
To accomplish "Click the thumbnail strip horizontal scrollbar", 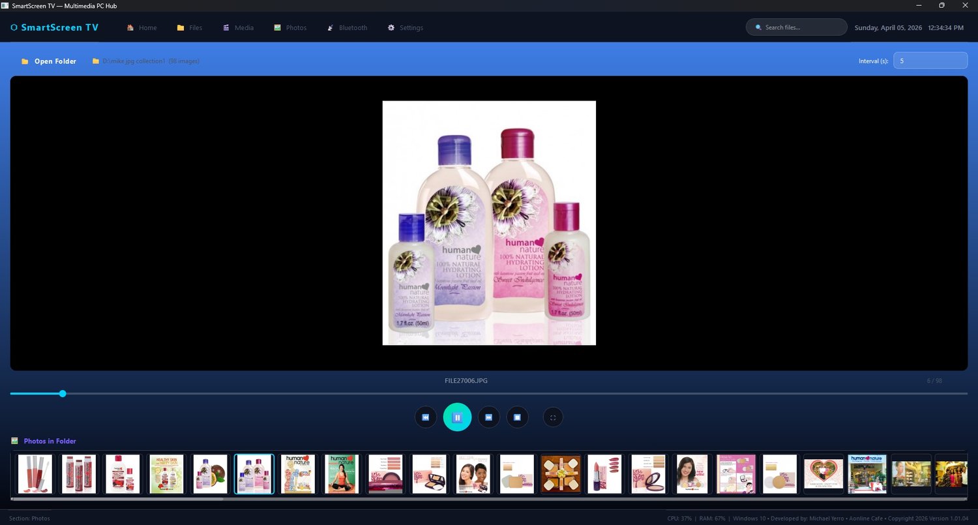I will [x=118, y=499].
